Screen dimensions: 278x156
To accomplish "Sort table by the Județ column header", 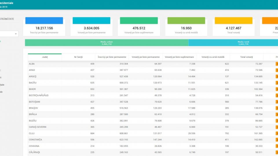I will tap(45, 57).
